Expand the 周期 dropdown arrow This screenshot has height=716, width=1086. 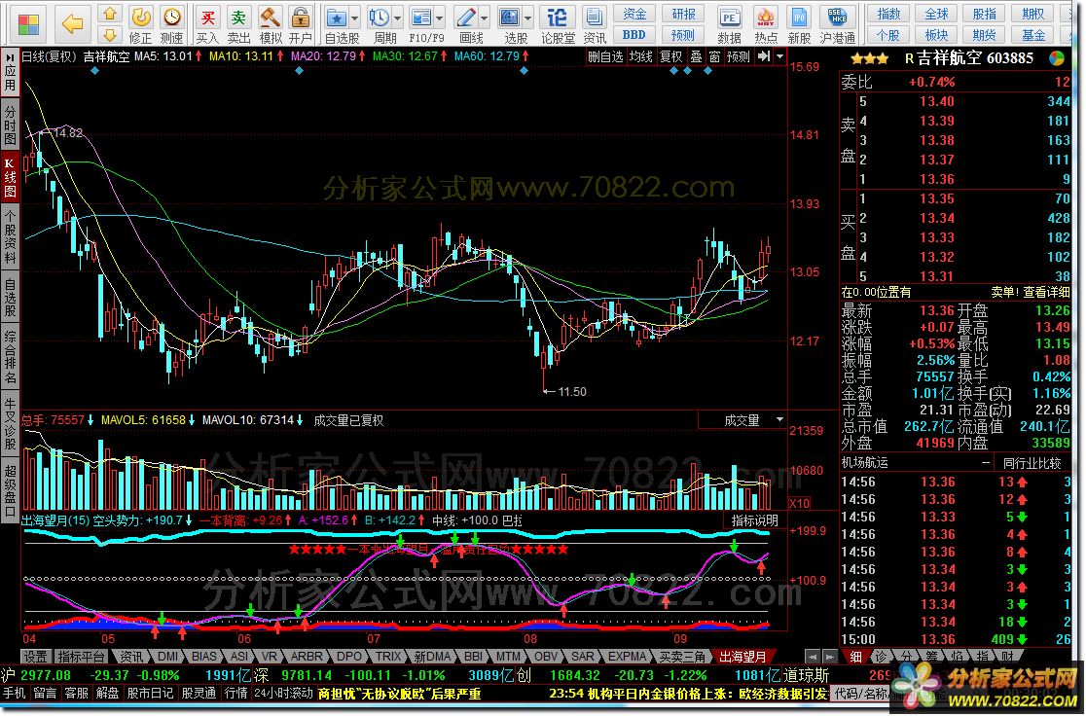pyautogui.click(x=398, y=18)
